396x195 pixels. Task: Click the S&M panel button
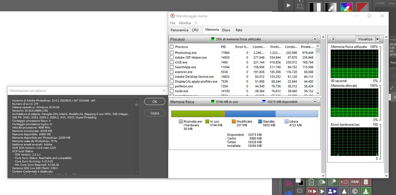pyautogui.click(x=355, y=182)
